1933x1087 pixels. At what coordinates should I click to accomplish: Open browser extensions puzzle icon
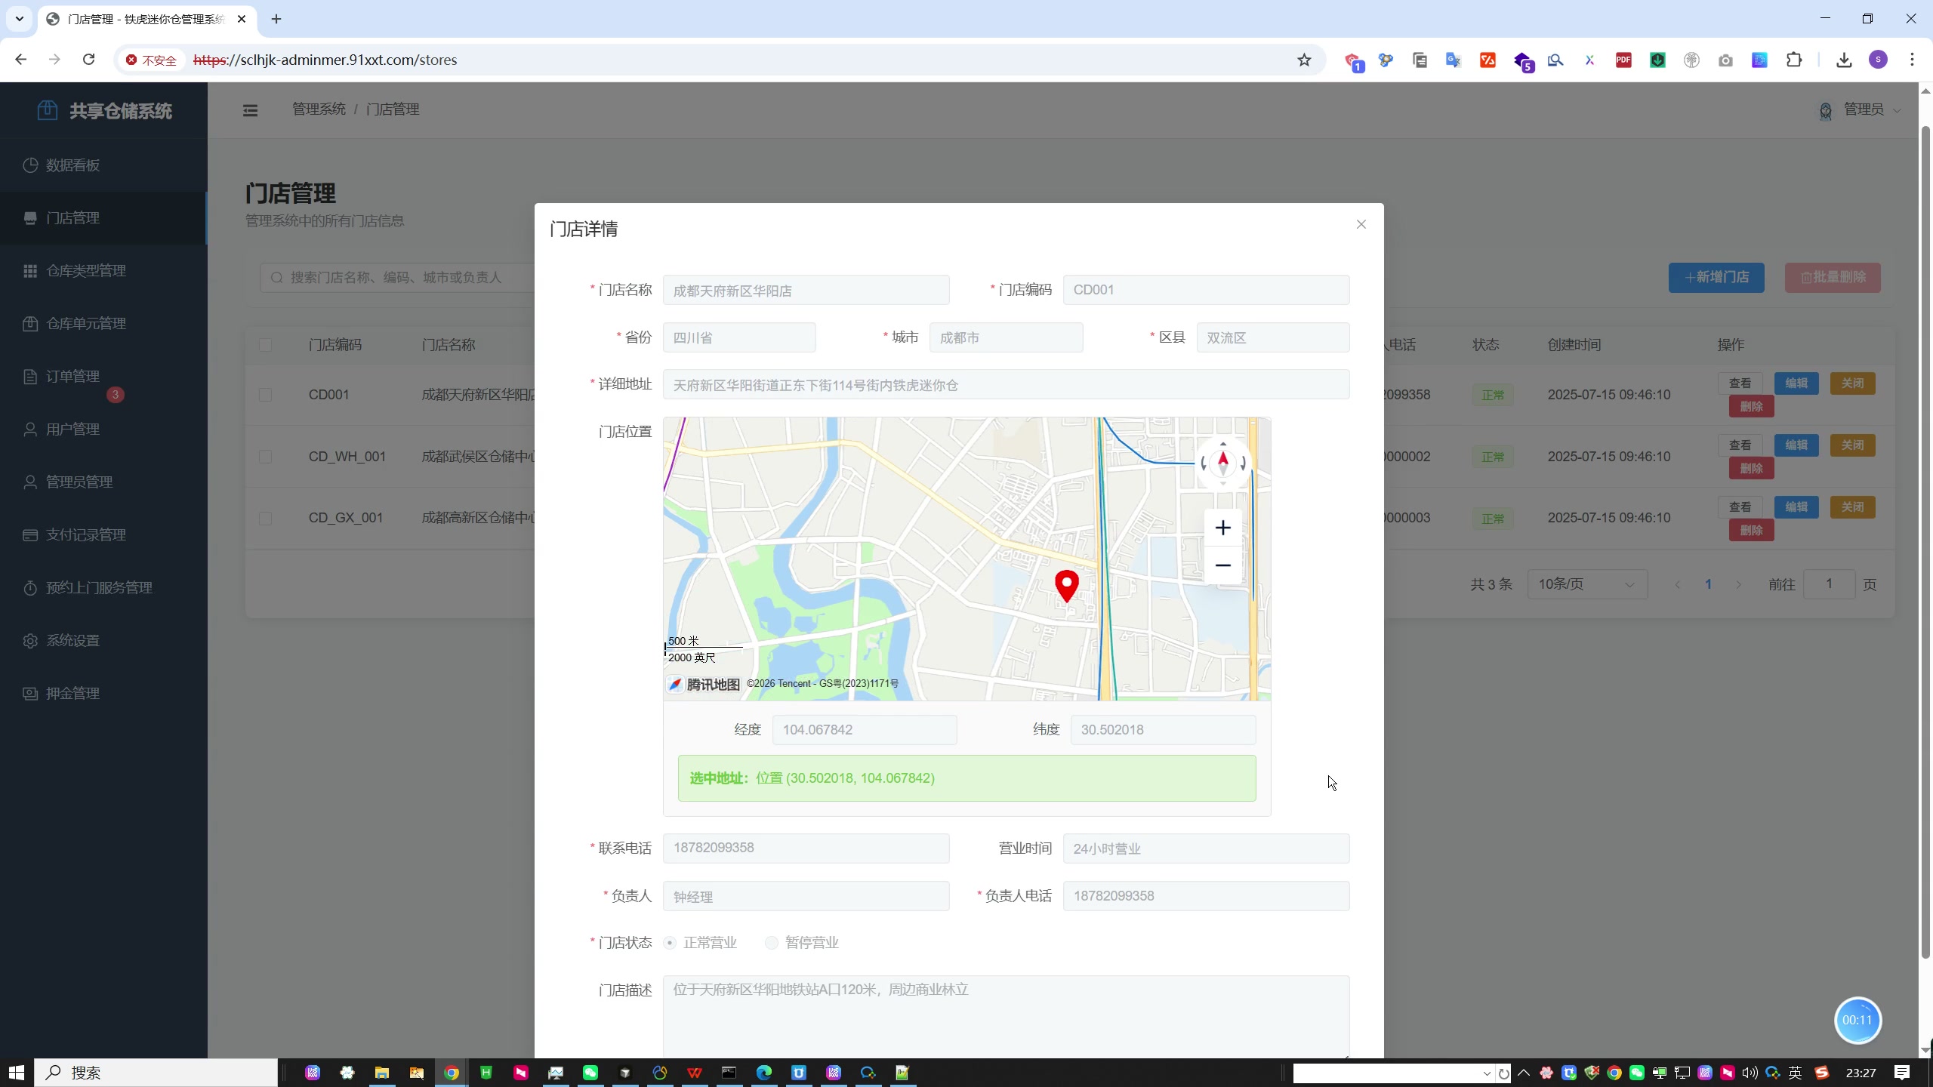pos(1794,60)
